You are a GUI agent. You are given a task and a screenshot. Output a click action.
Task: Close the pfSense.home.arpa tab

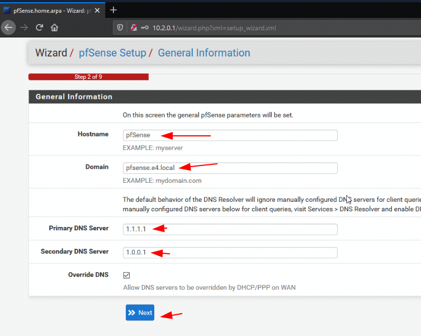point(97,11)
